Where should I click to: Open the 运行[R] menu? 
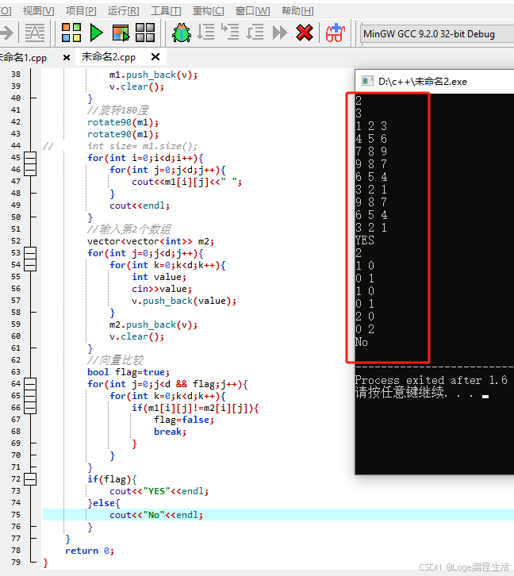[124, 11]
